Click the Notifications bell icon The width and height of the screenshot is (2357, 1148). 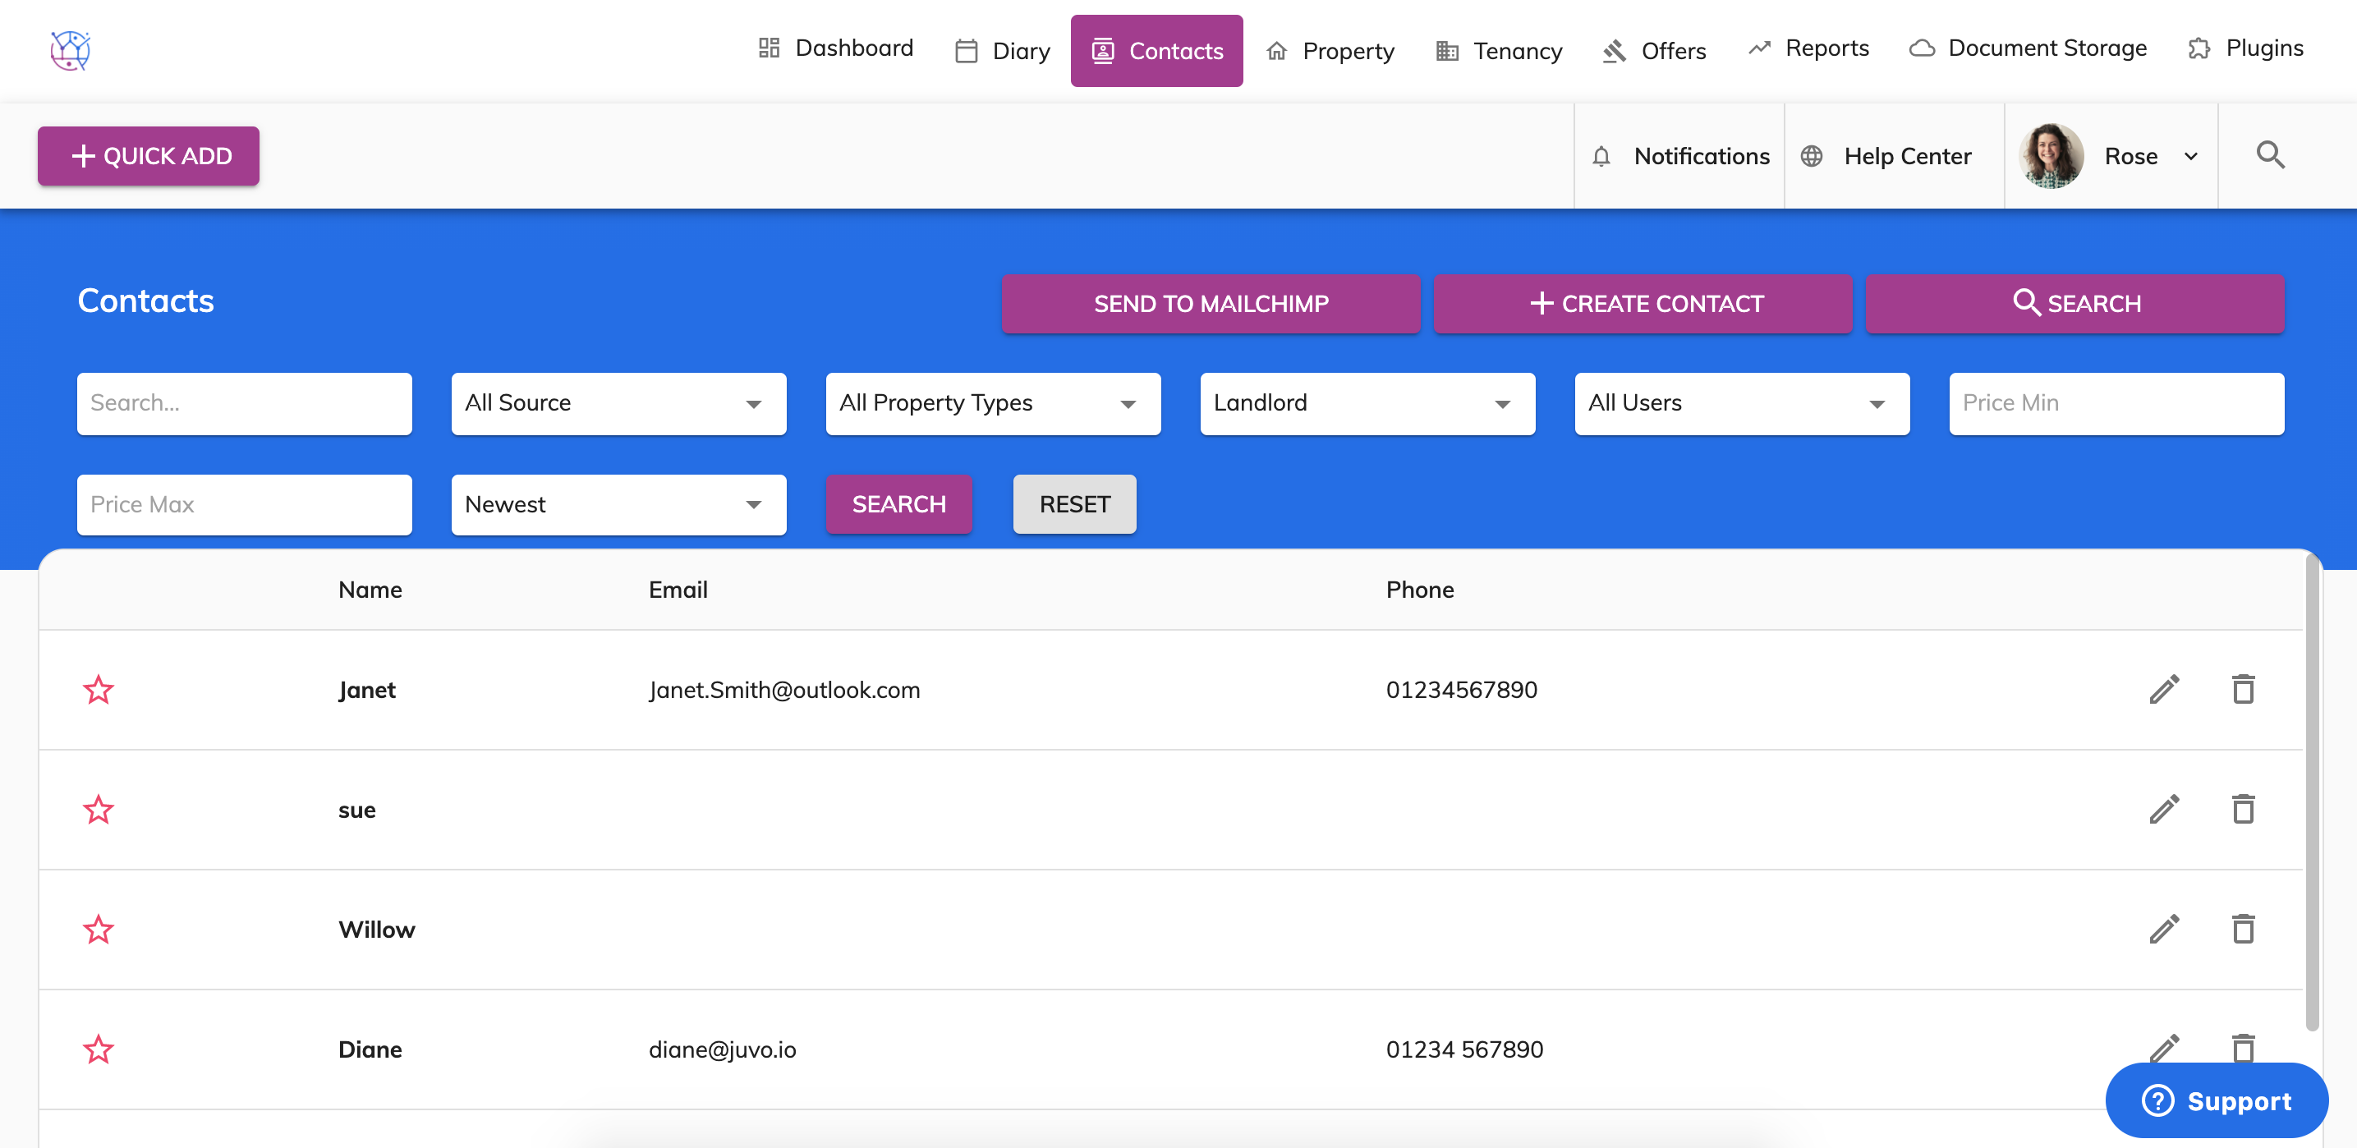[x=1601, y=156]
